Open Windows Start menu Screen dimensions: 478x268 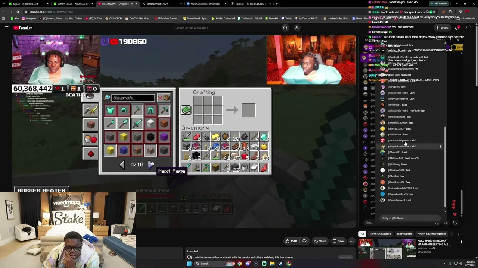189,264
